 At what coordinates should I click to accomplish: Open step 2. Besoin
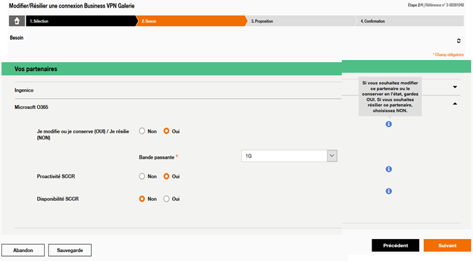click(191, 21)
